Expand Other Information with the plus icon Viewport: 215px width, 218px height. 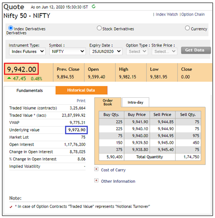pyautogui.click(x=96, y=181)
